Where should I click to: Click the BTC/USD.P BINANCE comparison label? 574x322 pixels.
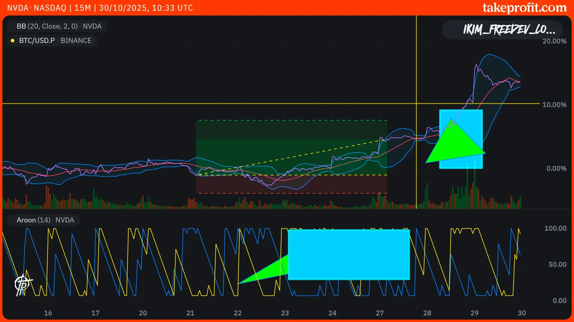tap(55, 41)
